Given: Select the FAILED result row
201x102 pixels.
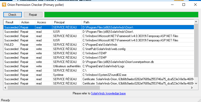Looking at the screenshot, I should (99, 45).
